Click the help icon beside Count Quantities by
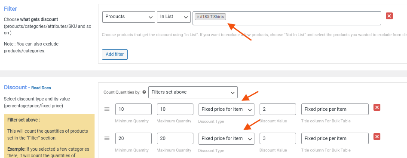Viewport: 407px width, 158px height. (144, 92)
